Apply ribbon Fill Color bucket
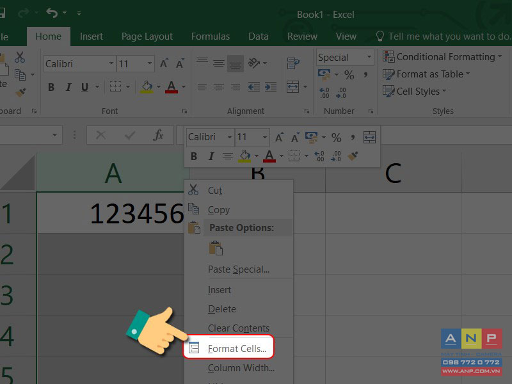Viewport: 512px width, 384px height. pos(147,87)
